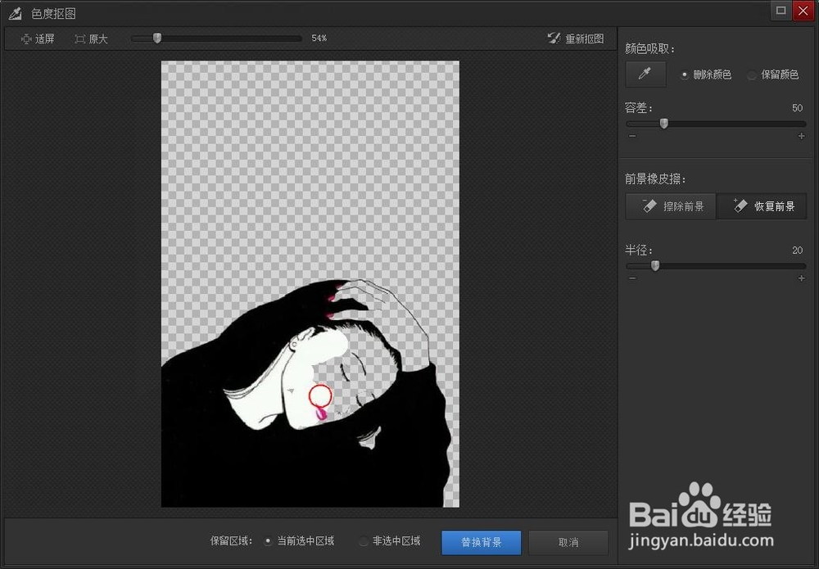Click the 替换背景 replace background button
The width and height of the screenshot is (819, 569).
pos(481,542)
